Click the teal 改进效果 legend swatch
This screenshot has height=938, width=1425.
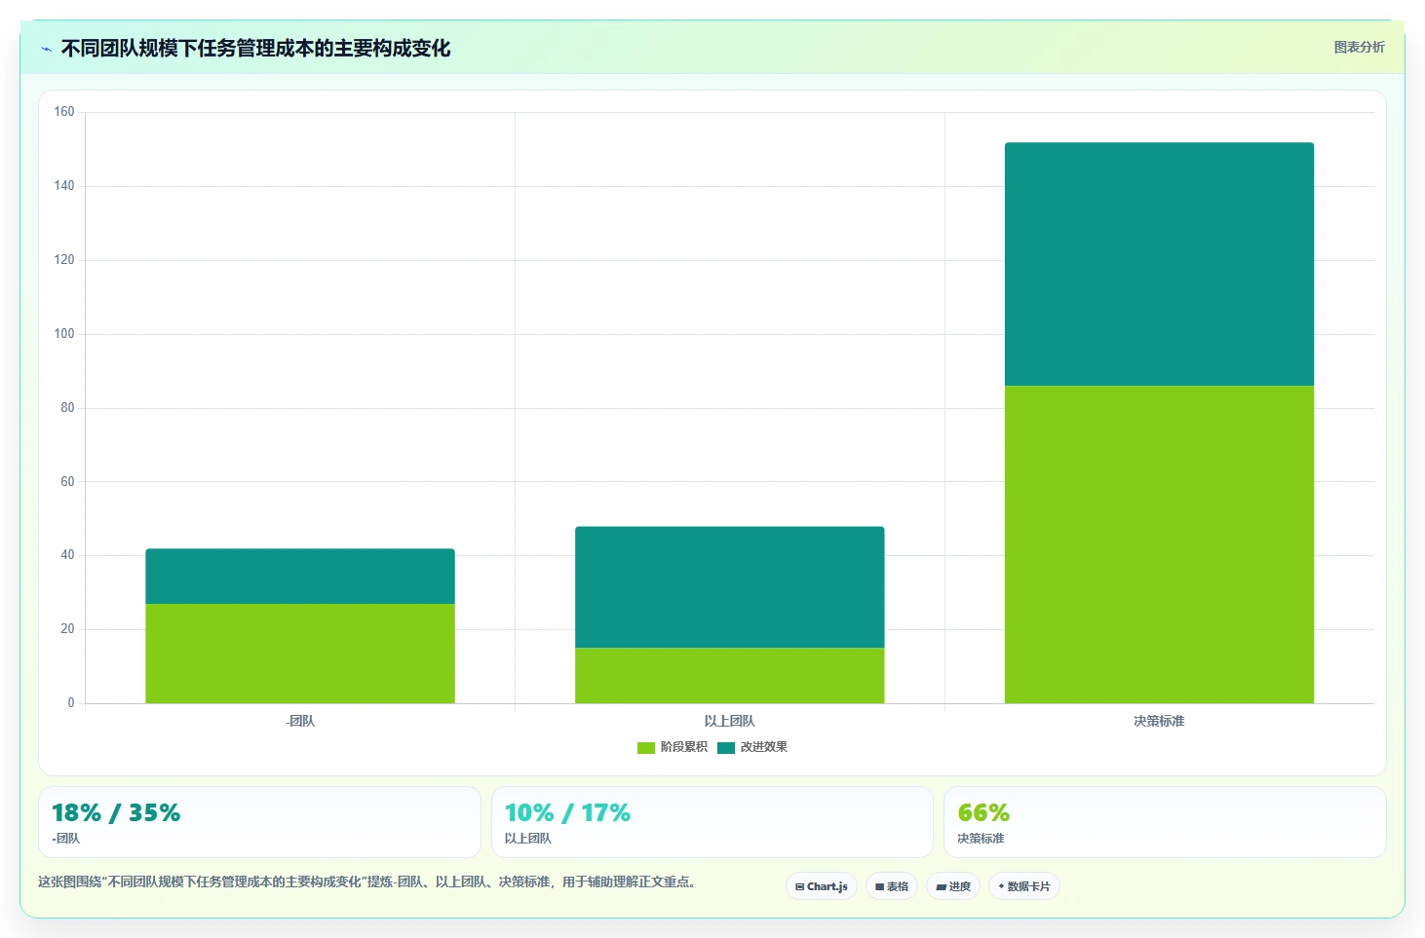click(x=726, y=747)
